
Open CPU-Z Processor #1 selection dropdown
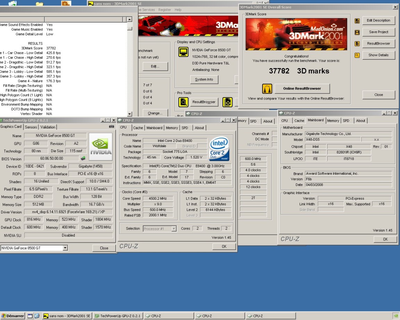tap(174, 229)
